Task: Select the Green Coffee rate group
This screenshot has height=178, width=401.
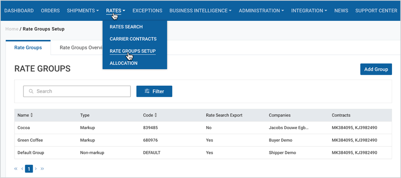Action: click(x=203, y=140)
